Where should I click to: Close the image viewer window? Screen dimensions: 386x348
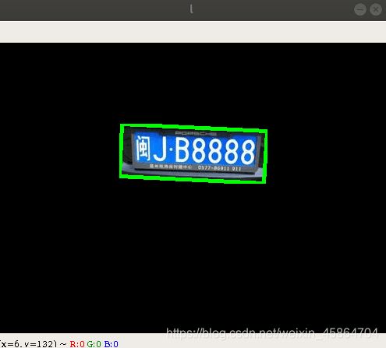pyautogui.click(x=376, y=9)
